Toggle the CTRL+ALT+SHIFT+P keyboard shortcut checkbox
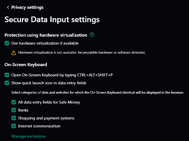This screenshot has height=141, width=189. [7, 75]
